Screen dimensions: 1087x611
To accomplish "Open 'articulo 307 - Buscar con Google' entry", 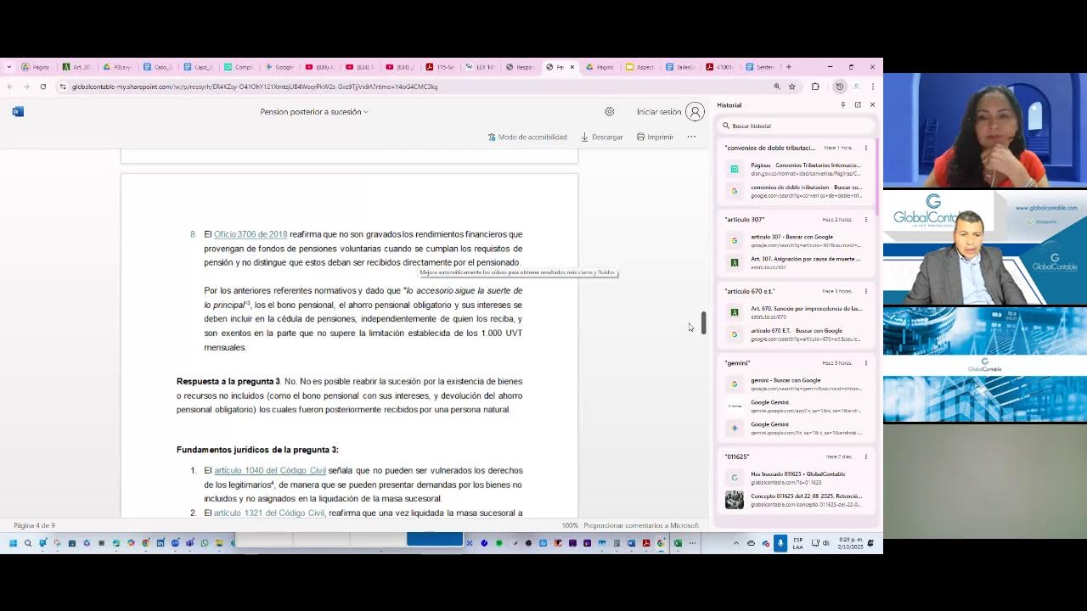I will [x=795, y=240].
